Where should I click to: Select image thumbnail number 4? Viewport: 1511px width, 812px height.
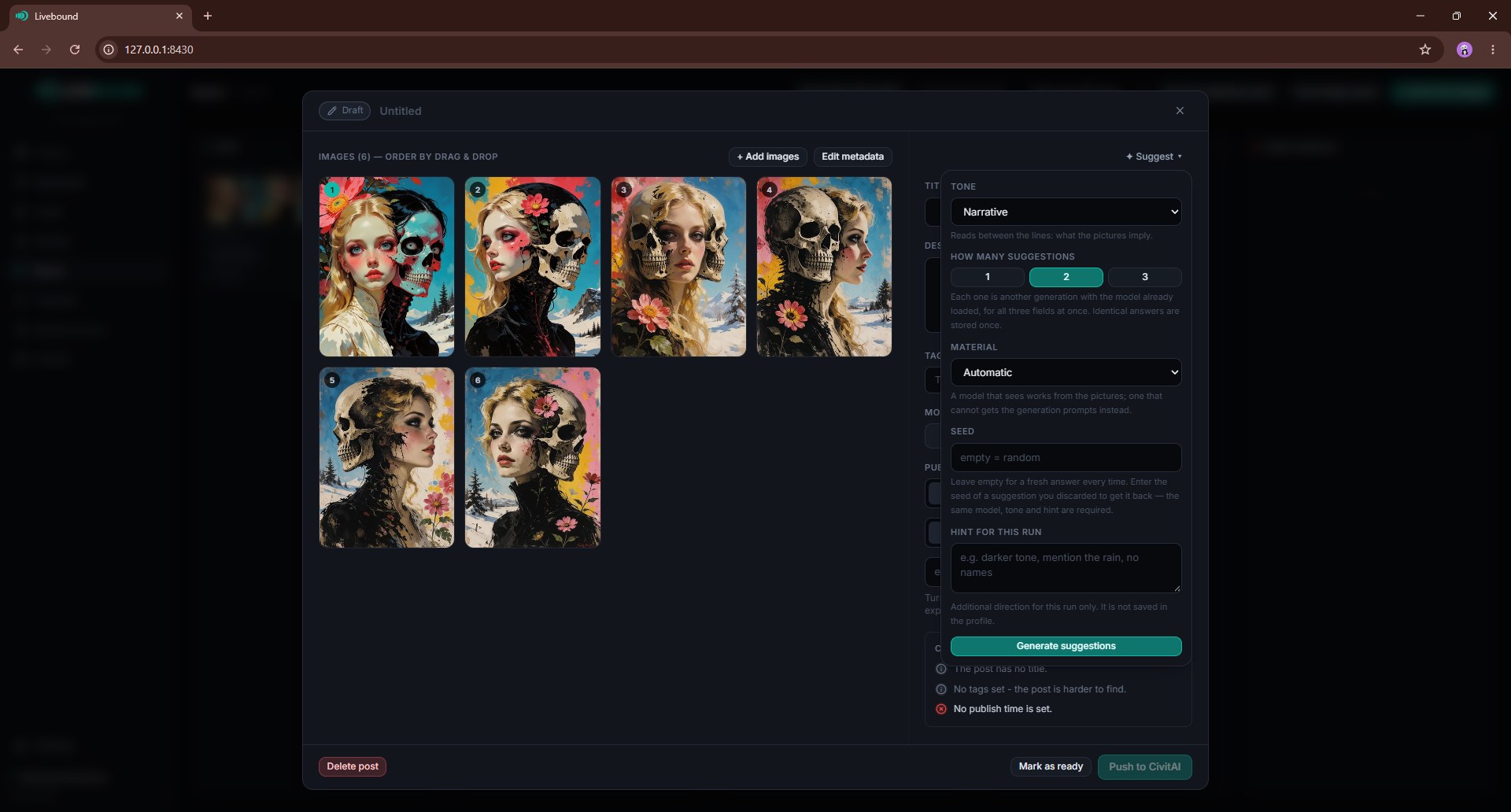click(x=824, y=267)
